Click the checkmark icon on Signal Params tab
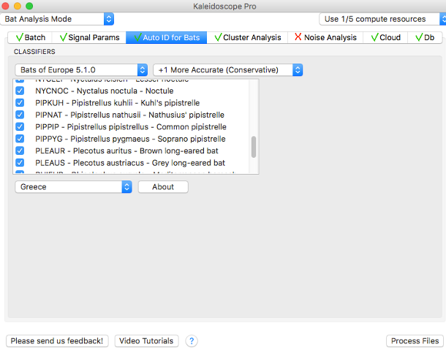The width and height of the screenshot is (446, 350). click(64, 37)
